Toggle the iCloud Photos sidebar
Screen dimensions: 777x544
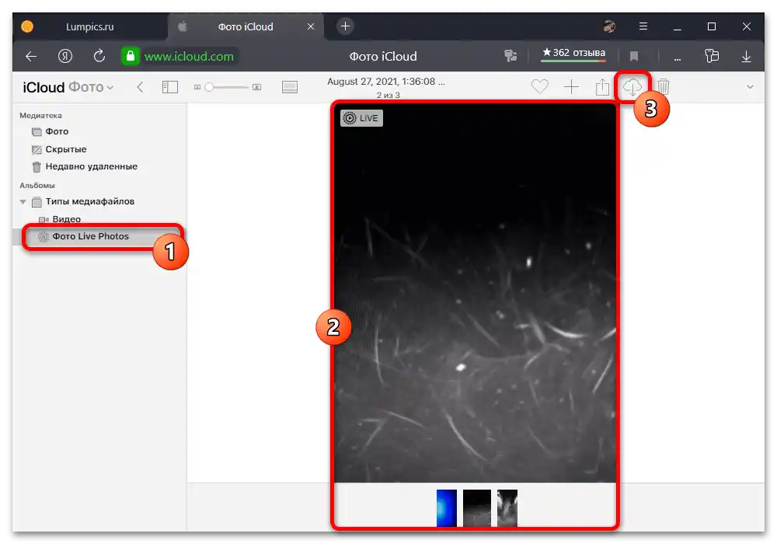pos(170,87)
